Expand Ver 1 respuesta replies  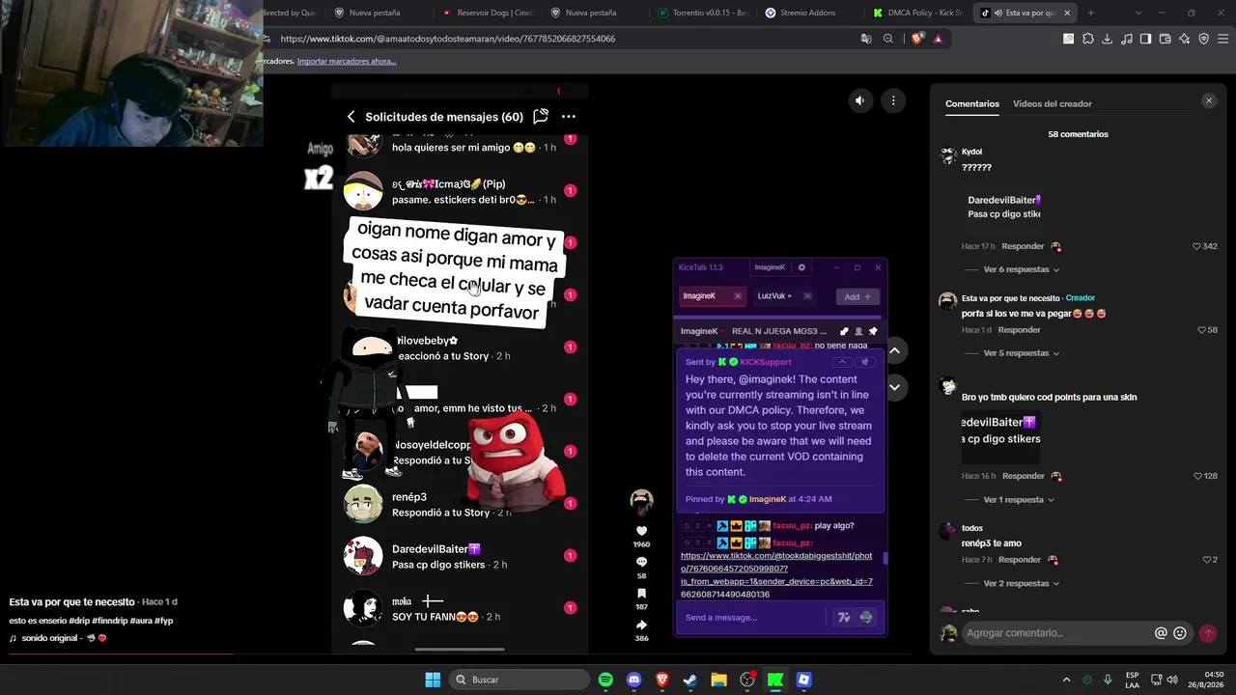click(1019, 500)
